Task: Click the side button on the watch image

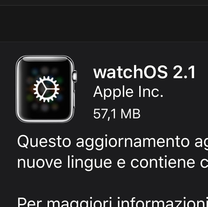Action: point(74,99)
